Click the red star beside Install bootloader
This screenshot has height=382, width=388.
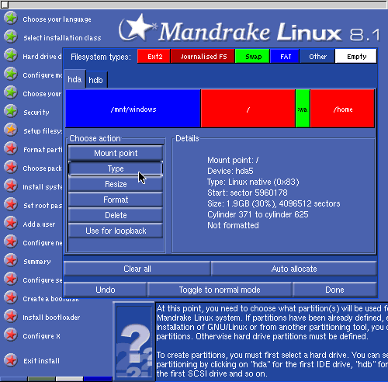[x=11, y=316]
